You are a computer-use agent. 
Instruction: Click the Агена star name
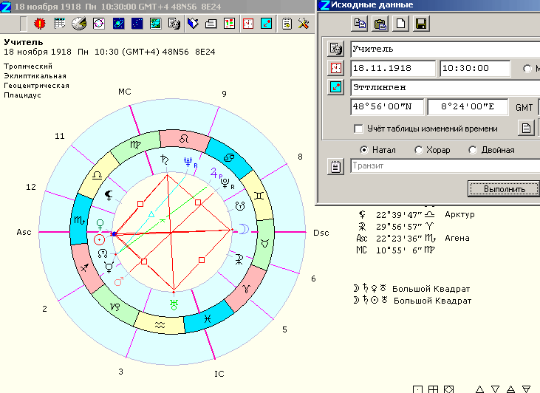pos(457,238)
